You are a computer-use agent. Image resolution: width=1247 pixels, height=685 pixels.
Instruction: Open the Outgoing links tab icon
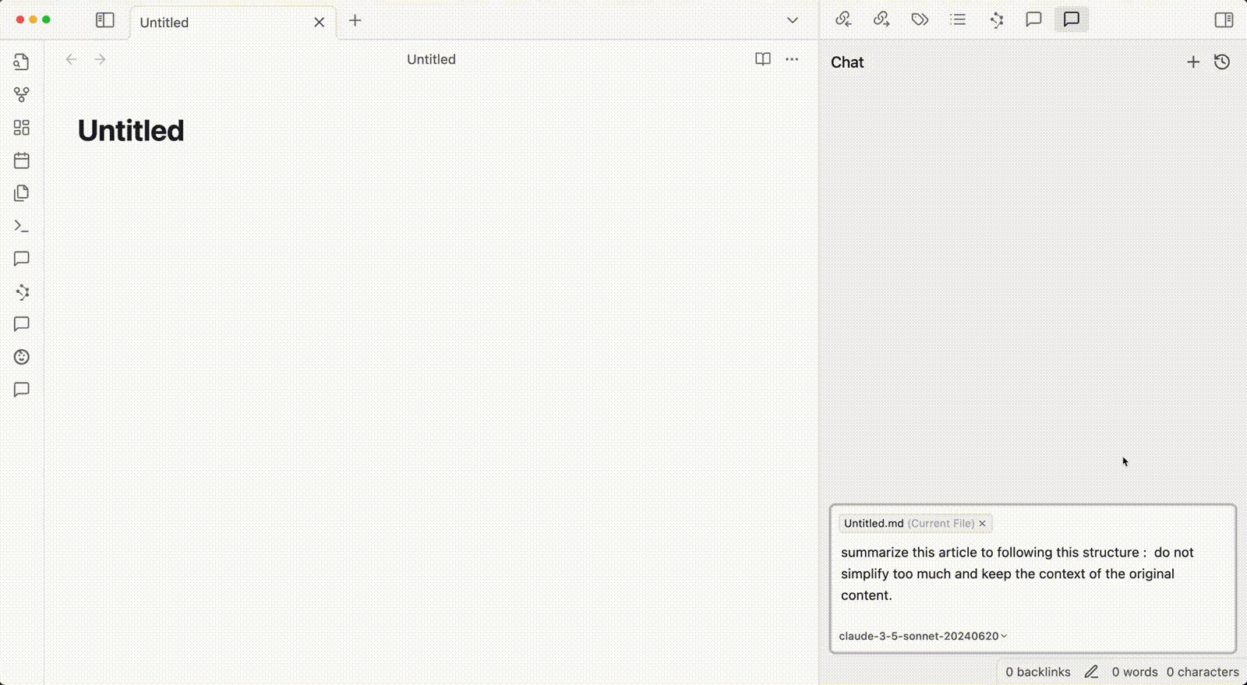tap(881, 19)
